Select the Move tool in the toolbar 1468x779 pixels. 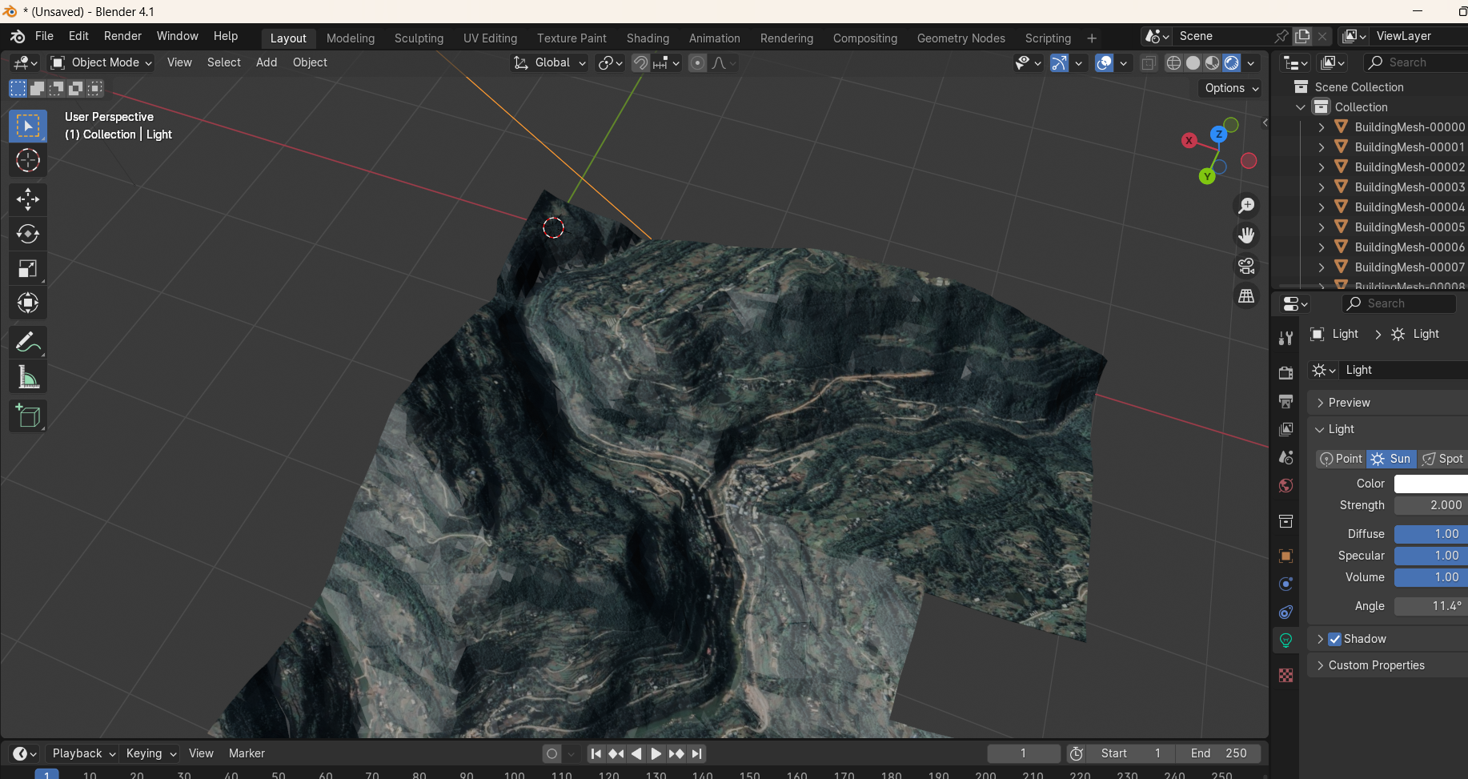pos(28,199)
